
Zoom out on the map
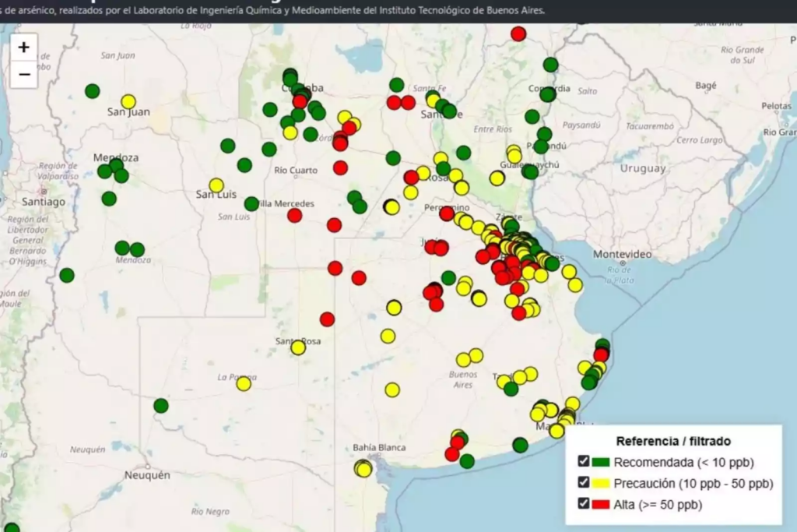click(24, 74)
